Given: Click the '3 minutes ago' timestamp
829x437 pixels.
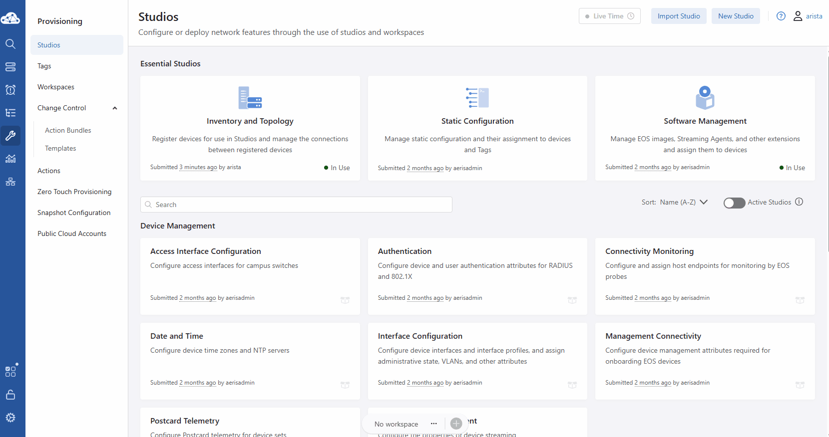Looking at the screenshot, I should click(198, 167).
